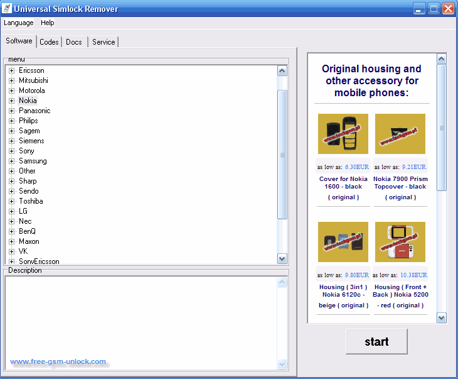Expand the Panasonic tree node
This screenshot has width=458, height=379.
click(11, 111)
